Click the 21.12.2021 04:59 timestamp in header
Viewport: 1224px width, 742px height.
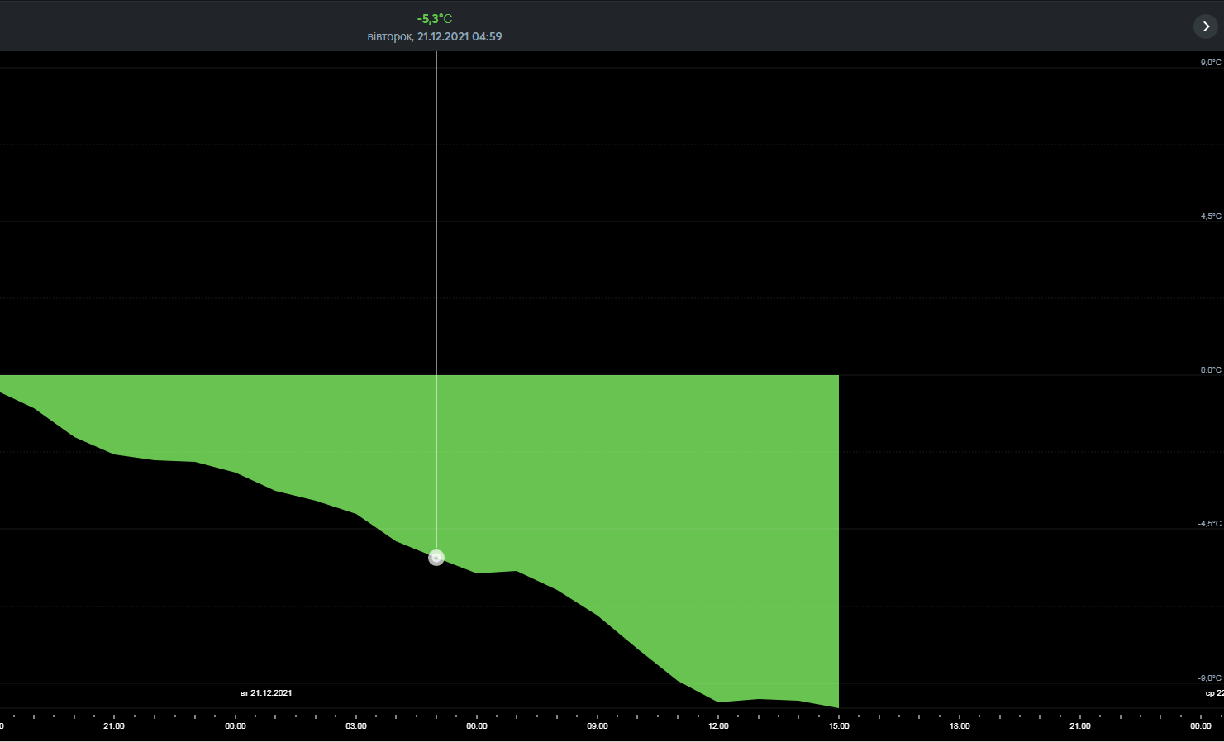[x=460, y=36]
